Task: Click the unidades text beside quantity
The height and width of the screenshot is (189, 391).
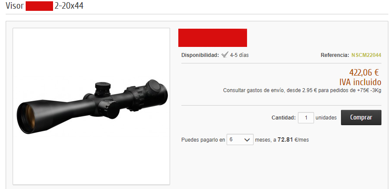Action: (x=326, y=118)
